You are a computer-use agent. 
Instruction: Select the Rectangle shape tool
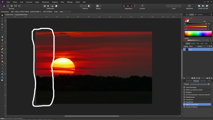point(2,74)
